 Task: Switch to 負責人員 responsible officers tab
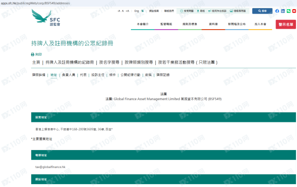point(69,75)
